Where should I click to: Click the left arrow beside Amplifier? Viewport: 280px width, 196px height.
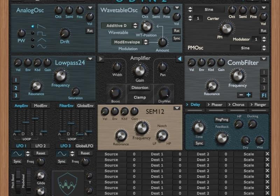click(x=100, y=59)
